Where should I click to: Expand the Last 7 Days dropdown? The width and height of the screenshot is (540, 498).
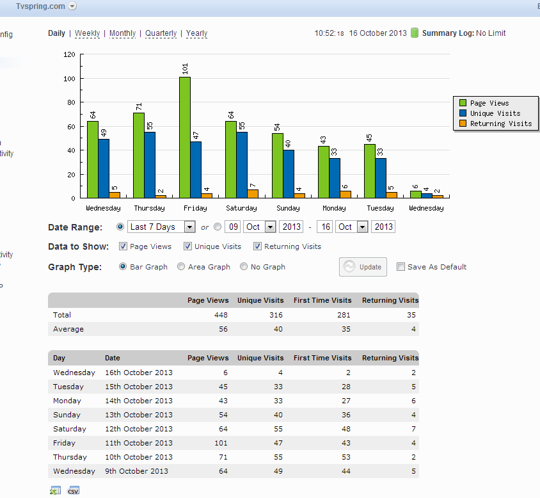[x=161, y=227]
